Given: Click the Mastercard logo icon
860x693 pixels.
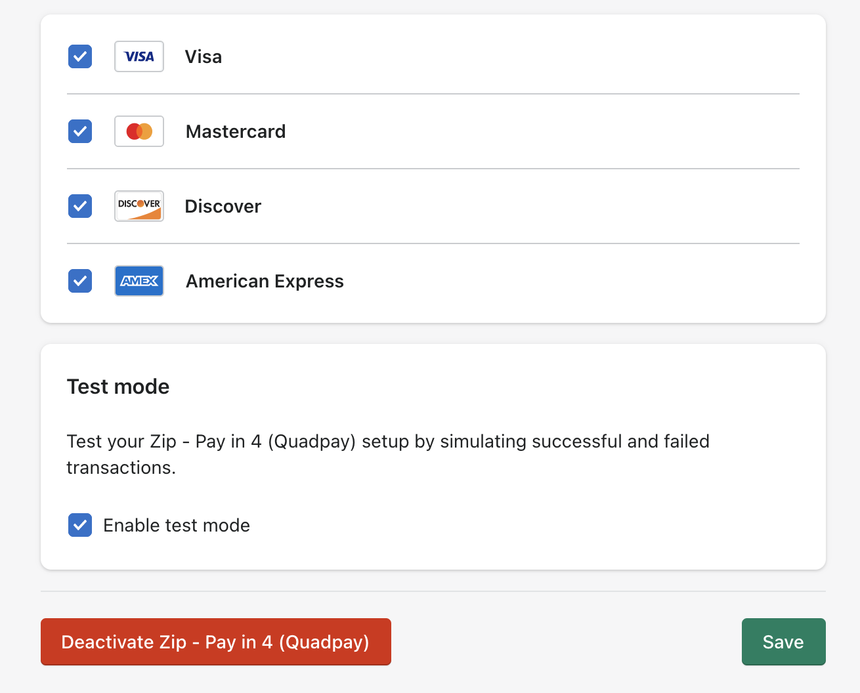Looking at the screenshot, I should (139, 131).
